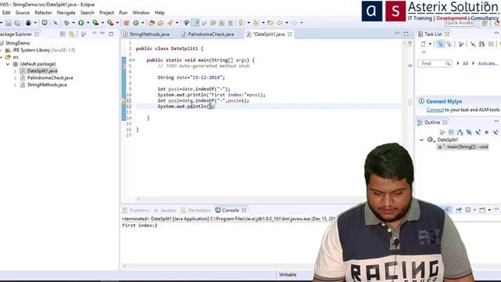Click the green Run button in toolbar
This screenshot has height=282, width=501.
coord(81,23)
